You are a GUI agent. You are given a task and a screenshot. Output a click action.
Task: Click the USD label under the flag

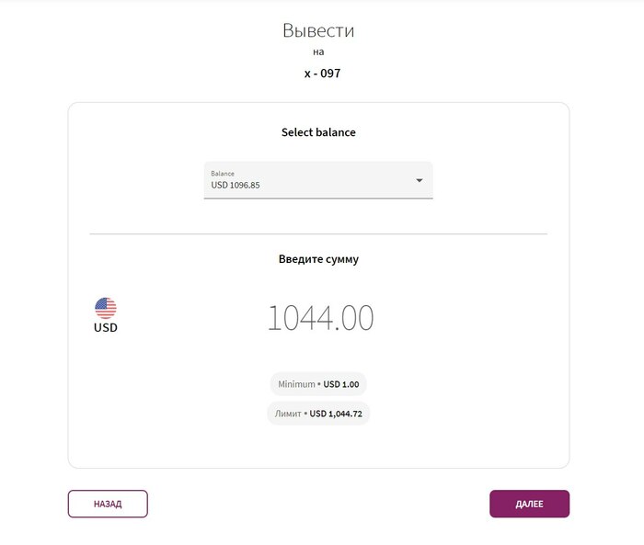106,327
